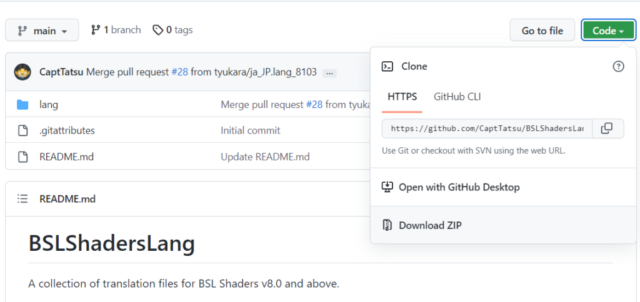Image resolution: width=640 pixels, height=302 pixels.
Task: Expand commit message ellipsis button
Action: (x=329, y=74)
